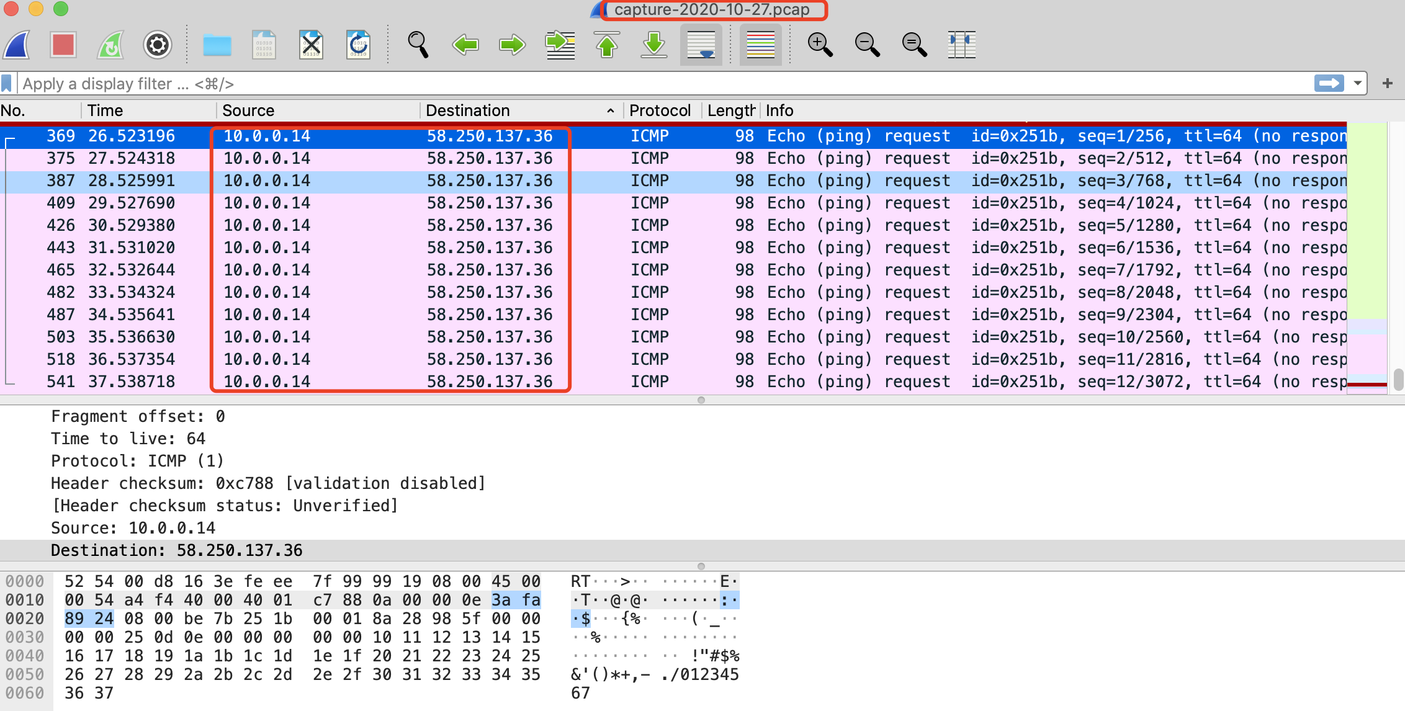The height and width of the screenshot is (711, 1405).
Task: Apply the display filter with the arrow button
Action: coord(1329,84)
